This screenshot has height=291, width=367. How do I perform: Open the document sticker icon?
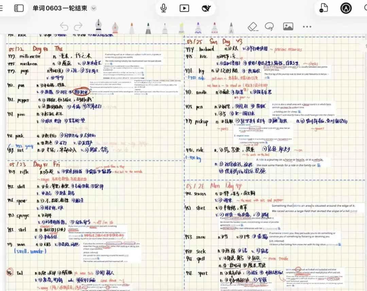(x=324, y=8)
